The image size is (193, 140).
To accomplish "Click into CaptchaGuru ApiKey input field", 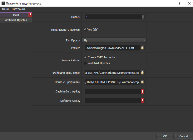I will [112, 91].
